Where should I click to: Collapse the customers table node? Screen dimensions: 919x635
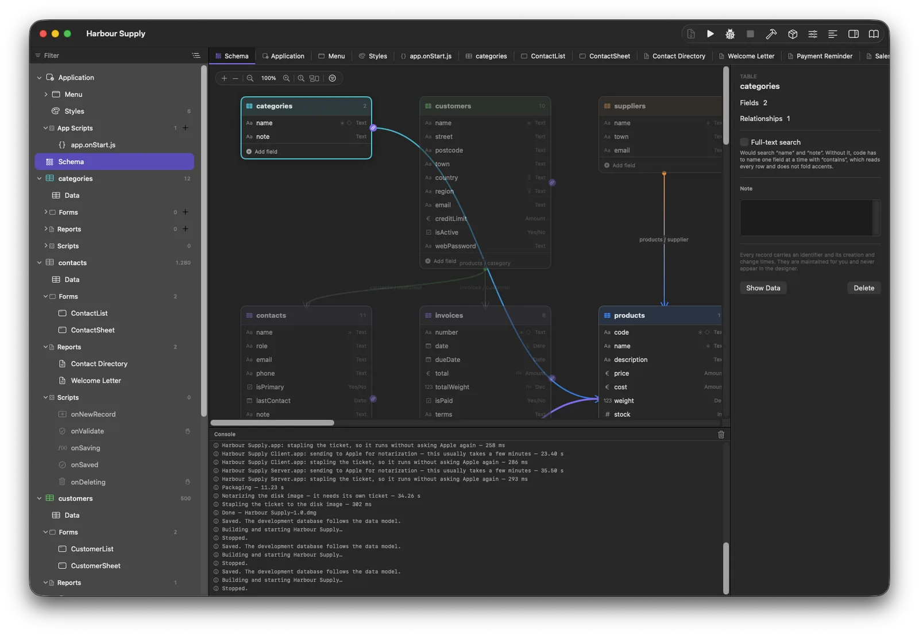pos(39,498)
